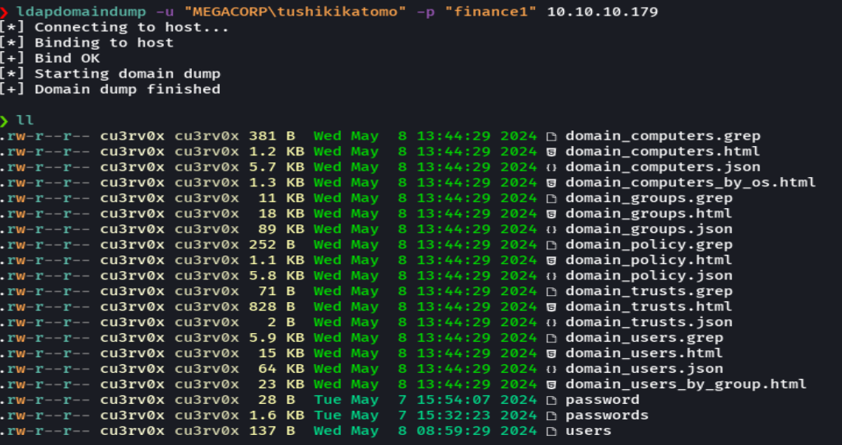Click the "MEGACORP\tushikikatomo" username argument
842x445 pixels.
click(295, 12)
